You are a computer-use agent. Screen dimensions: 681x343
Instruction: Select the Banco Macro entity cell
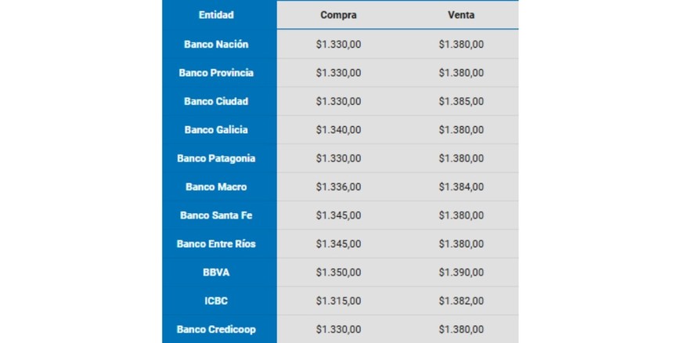pos(216,187)
